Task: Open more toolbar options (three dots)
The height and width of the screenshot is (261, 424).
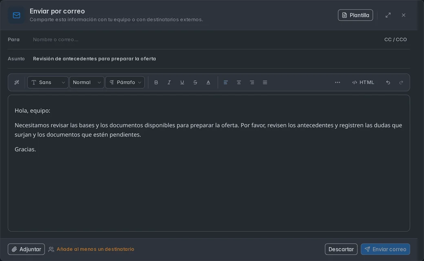Action: 338,82
